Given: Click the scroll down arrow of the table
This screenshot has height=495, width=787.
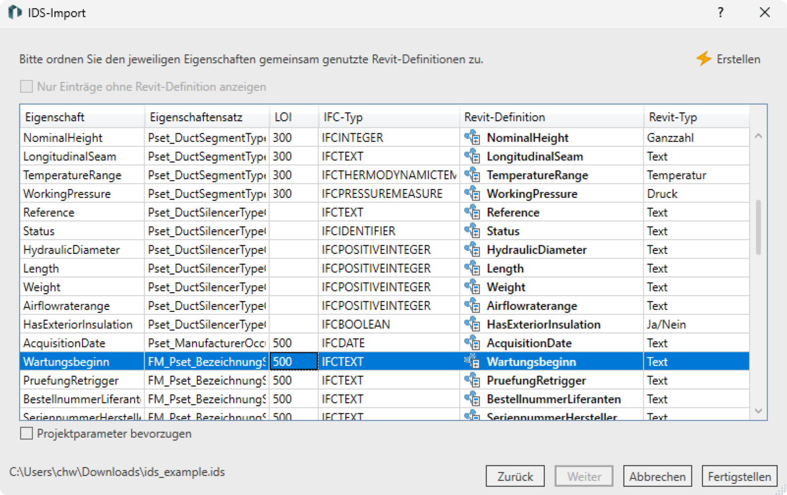Looking at the screenshot, I should point(758,411).
